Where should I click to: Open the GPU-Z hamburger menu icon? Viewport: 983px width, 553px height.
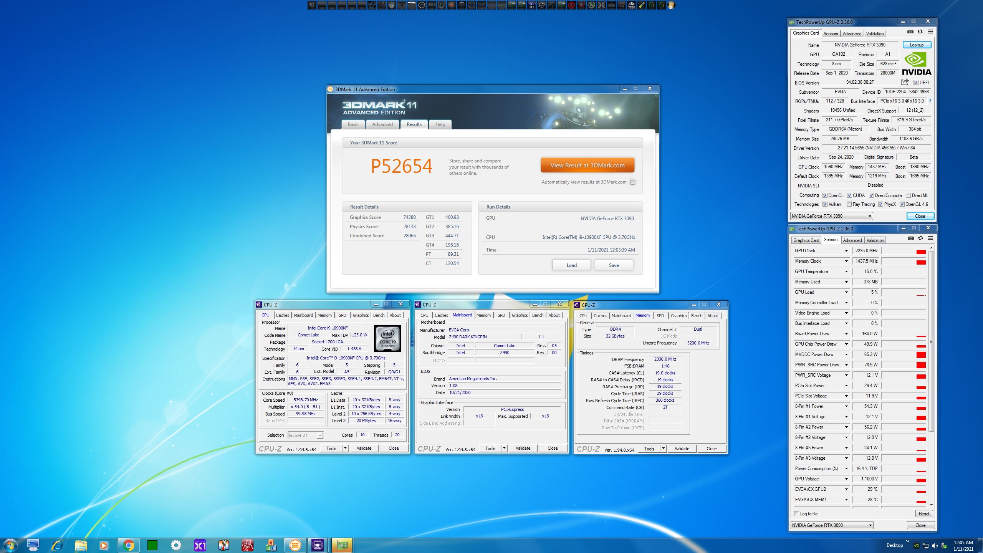point(930,32)
